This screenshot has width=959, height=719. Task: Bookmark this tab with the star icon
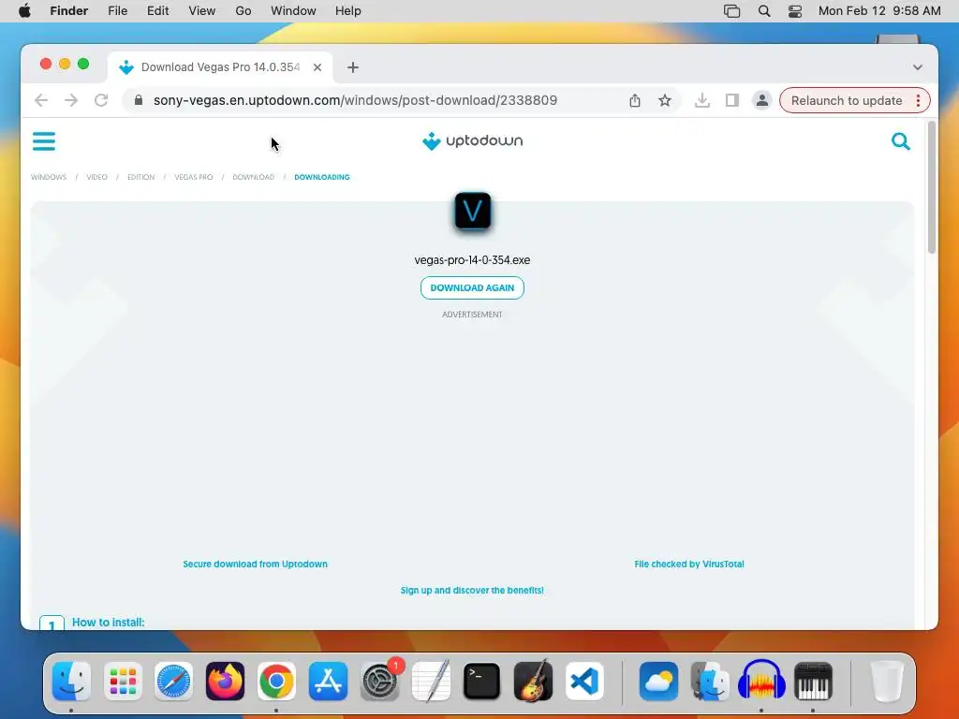pyautogui.click(x=665, y=100)
